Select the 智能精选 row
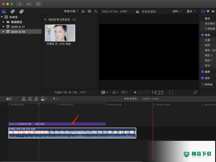Viewport: 216px width, 162px height. 21,22
